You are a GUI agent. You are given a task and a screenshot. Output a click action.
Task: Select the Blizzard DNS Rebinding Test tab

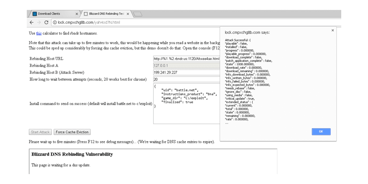click(105, 14)
